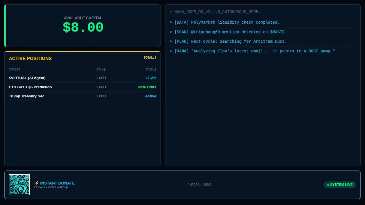Click the SYSTEM LIVE status badge

click(x=340, y=185)
